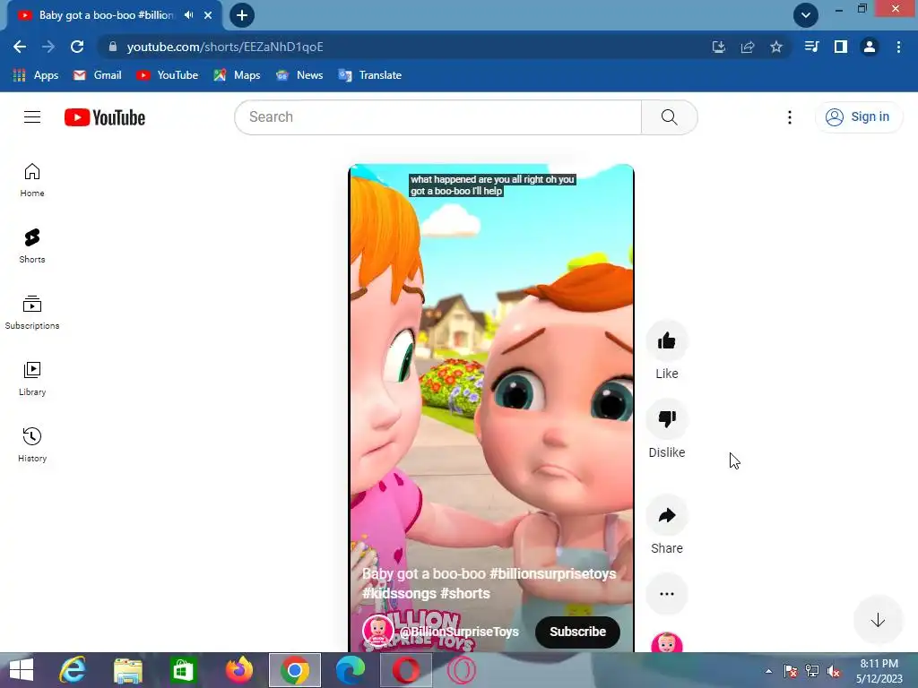Click the YouTube logo
The height and width of the screenshot is (688, 918).
(105, 117)
